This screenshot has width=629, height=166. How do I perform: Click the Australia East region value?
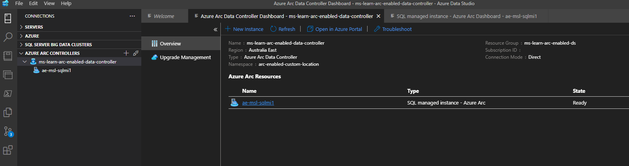263,50
